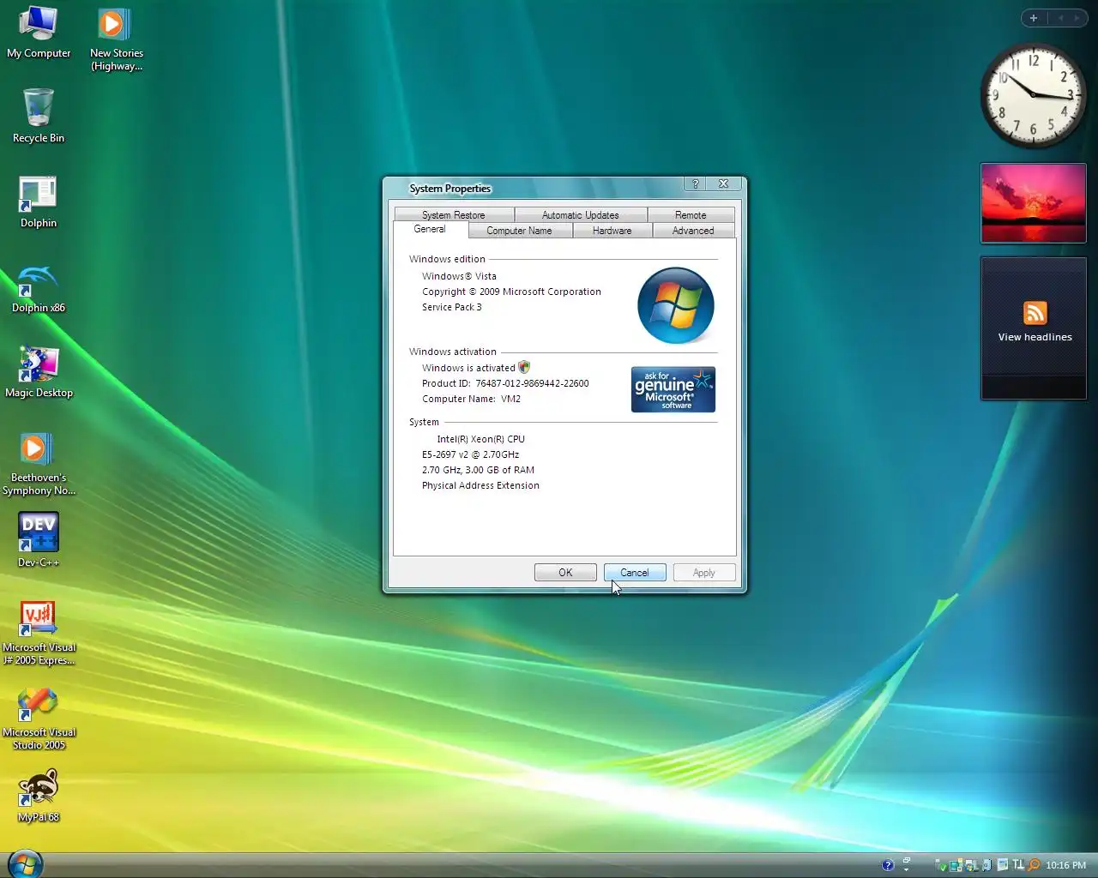Open the Start menu orb
Image resolution: width=1098 pixels, height=878 pixels.
click(x=25, y=863)
